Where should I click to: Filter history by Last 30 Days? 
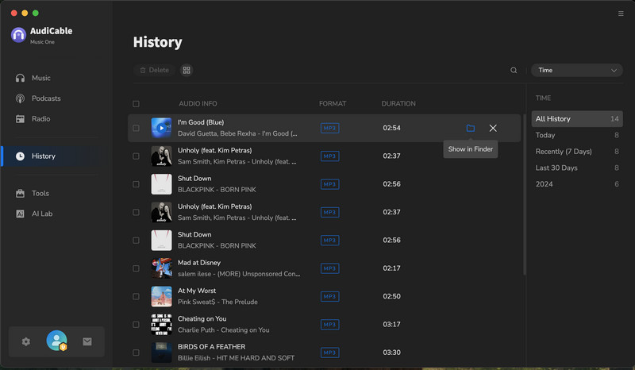(577, 168)
